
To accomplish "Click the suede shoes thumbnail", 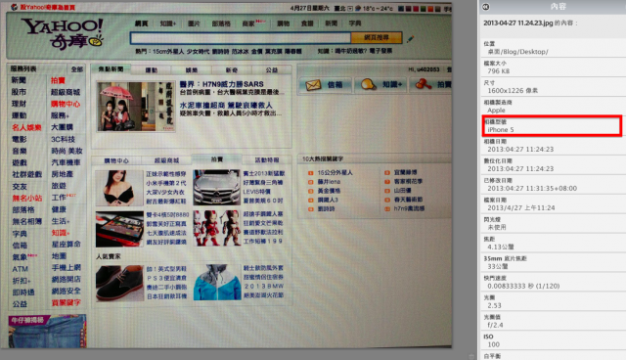I will coord(119,284).
